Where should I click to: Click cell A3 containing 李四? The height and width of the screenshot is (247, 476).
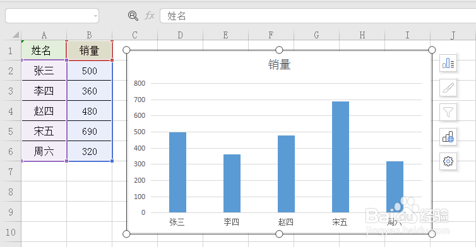click(44, 91)
